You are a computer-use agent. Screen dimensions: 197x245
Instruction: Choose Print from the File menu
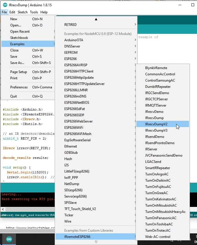[x=28, y=78]
